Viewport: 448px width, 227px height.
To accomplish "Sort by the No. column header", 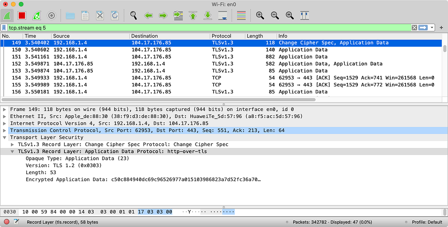I will [x=11, y=36].
